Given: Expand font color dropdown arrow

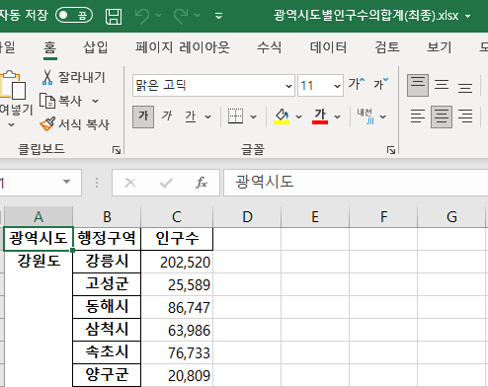Looking at the screenshot, I should click(x=337, y=116).
